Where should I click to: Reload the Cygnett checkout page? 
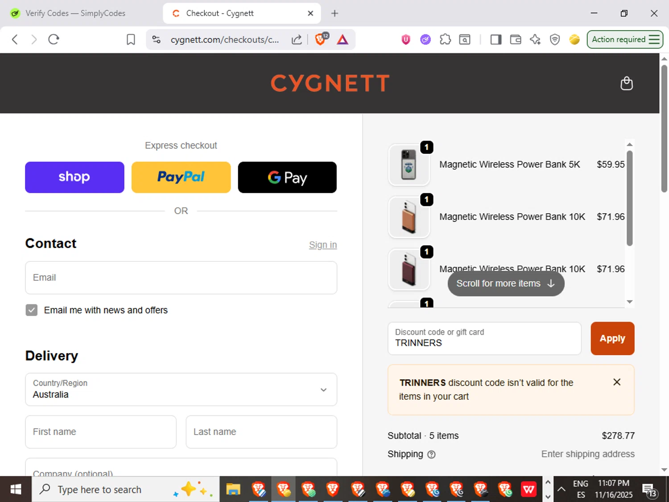point(54,39)
